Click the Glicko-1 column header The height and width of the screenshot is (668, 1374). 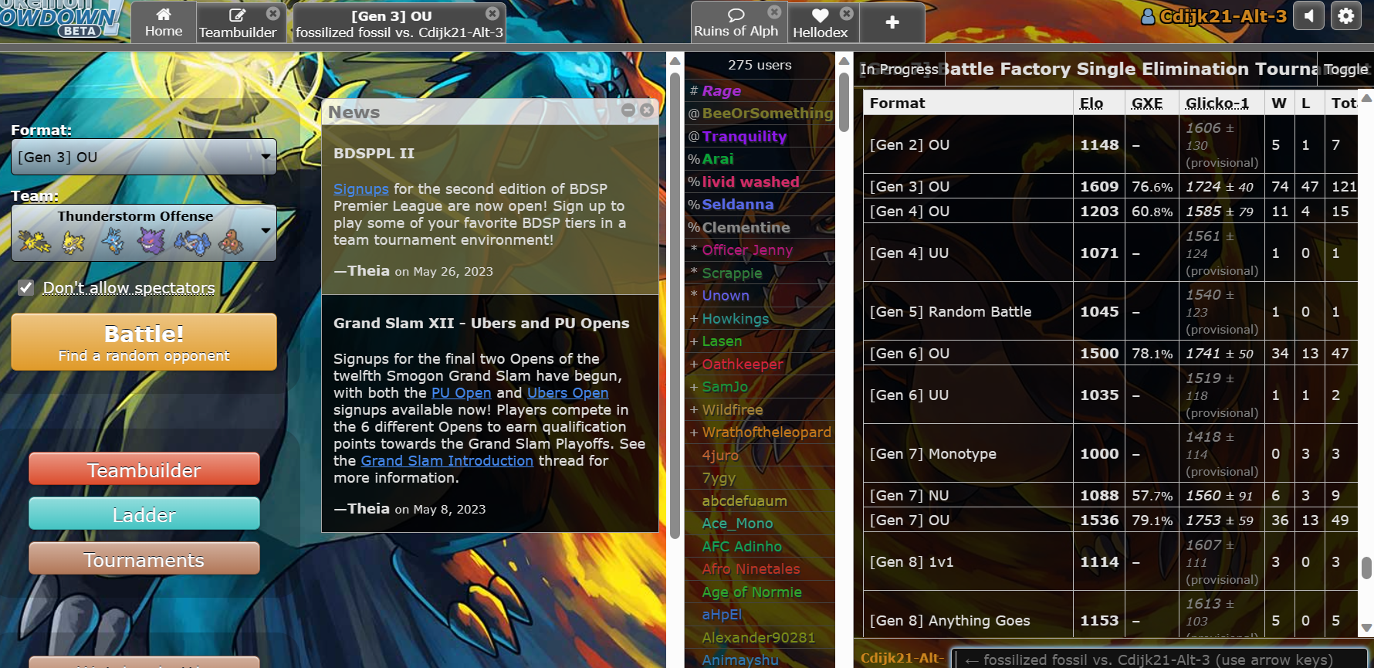click(1217, 103)
